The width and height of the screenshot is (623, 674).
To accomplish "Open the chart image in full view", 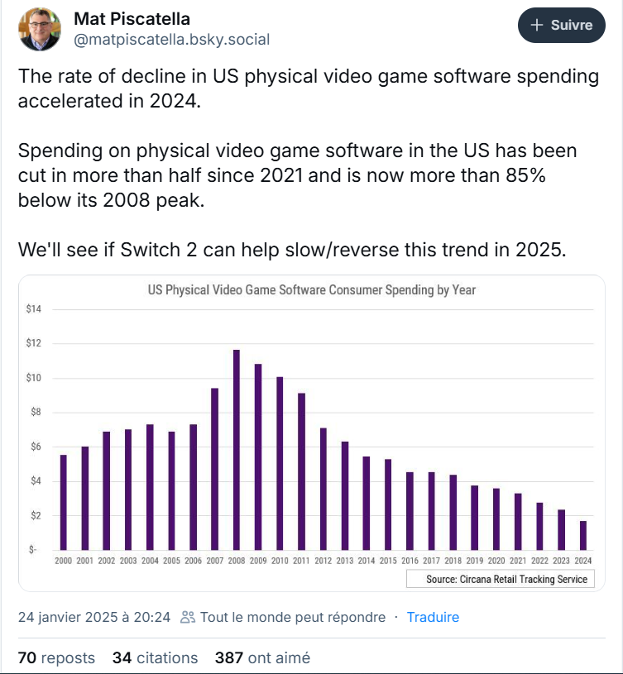I will (x=311, y=433).
